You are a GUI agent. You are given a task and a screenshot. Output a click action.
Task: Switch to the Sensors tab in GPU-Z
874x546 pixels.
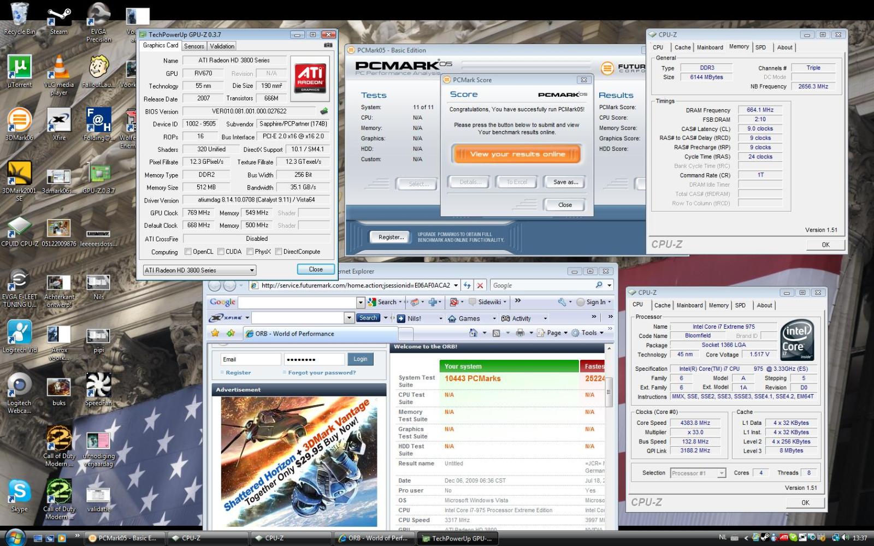(194, 46)
